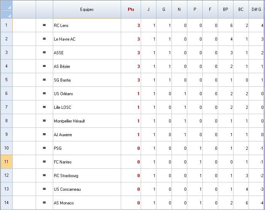Click the Equipes column header
The height and width of the screenshot is (210, 265).
(x=87, y=9)
